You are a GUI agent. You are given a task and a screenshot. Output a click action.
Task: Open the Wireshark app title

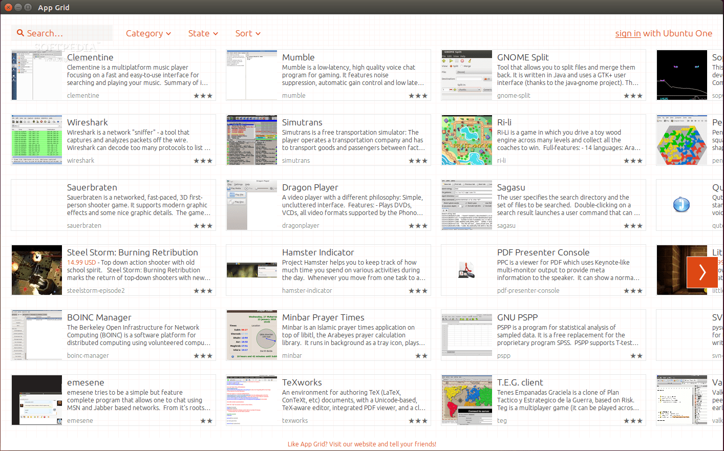click(x=88, y=122)
